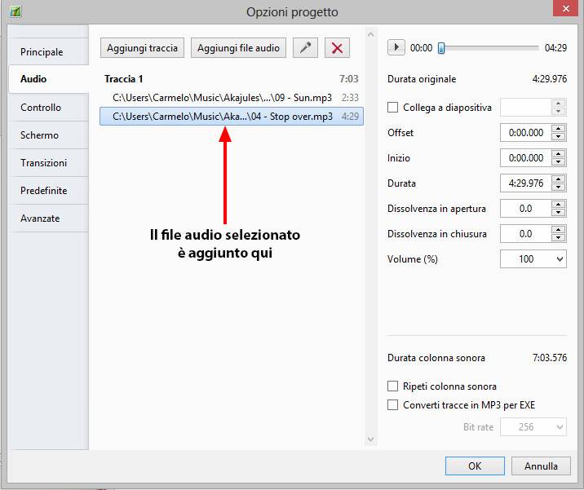Viewport: 584px width, 490px height.
Task: Decrease Inizio value with down arrow
Action: pos(558,162)
